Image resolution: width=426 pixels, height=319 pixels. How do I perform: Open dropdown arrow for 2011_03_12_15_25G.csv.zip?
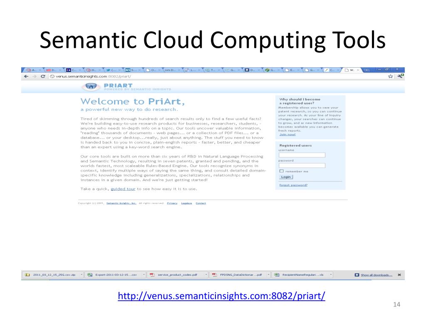pyautogui.click(x=81, y=275)
